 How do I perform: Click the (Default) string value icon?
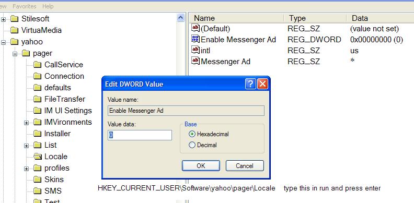(195, 28)
